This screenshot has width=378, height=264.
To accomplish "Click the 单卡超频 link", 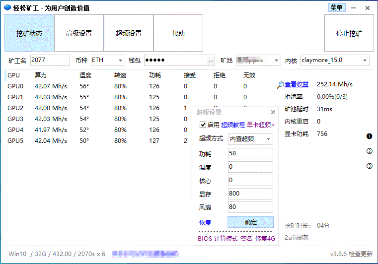I will click(260, 125).
